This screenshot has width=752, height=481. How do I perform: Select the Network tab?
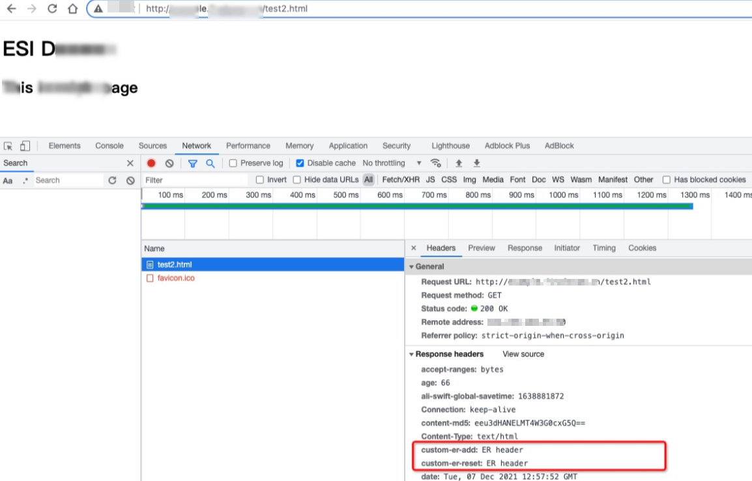pyautogui.click(x=196, y=146)
